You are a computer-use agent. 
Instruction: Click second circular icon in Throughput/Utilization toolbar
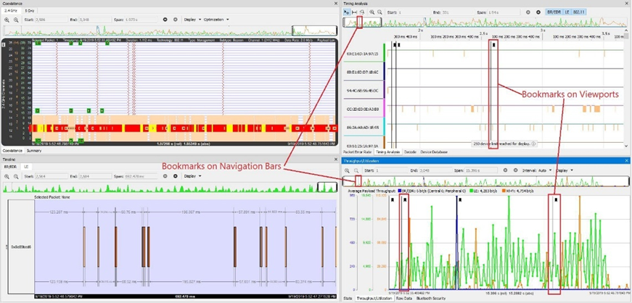515,170
